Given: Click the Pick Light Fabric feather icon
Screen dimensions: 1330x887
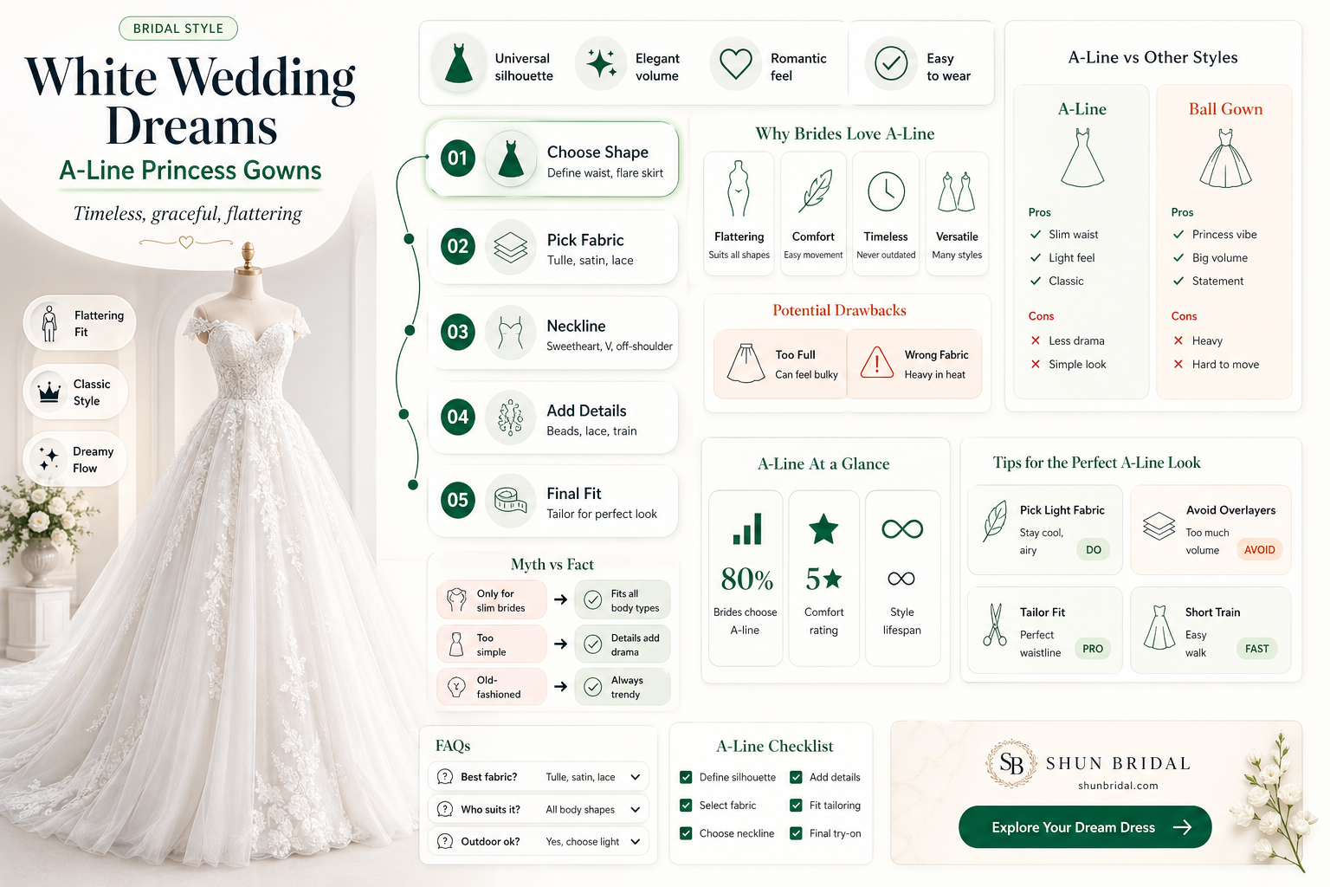Looking at the screenshot, I should point(996,521).
